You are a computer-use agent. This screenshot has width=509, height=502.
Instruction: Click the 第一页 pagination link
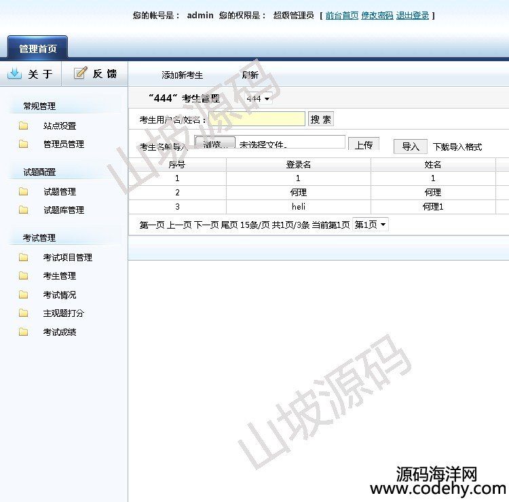152,225
